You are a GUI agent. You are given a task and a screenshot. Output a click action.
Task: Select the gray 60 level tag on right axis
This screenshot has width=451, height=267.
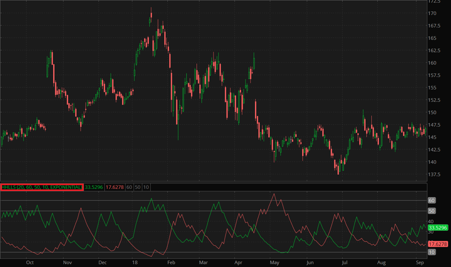431,200
